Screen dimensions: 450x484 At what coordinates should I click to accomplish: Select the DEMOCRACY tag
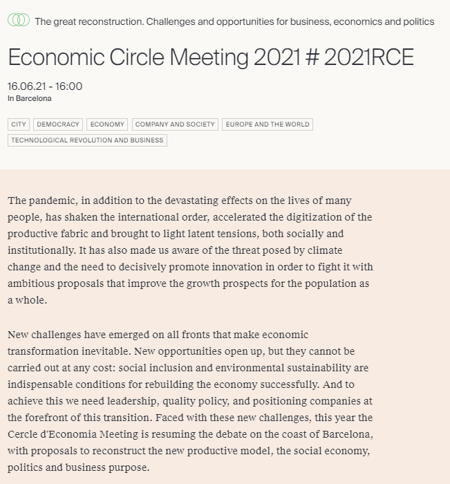[58, 124]
